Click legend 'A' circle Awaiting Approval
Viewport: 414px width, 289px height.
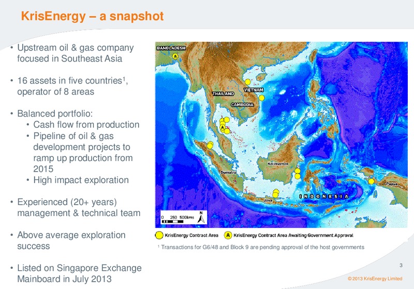coord(228,235)
